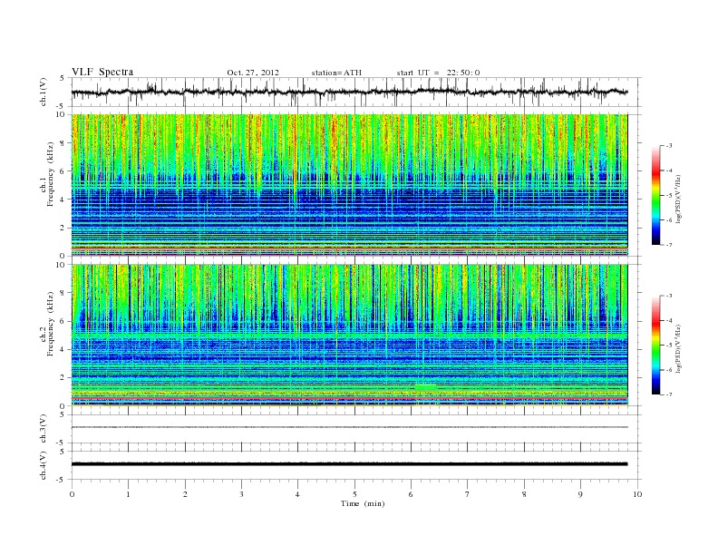Viewport: 718px width, 555px height.
Task: Click the ch.3 voltage trace line
Action: tap(349, 427)
